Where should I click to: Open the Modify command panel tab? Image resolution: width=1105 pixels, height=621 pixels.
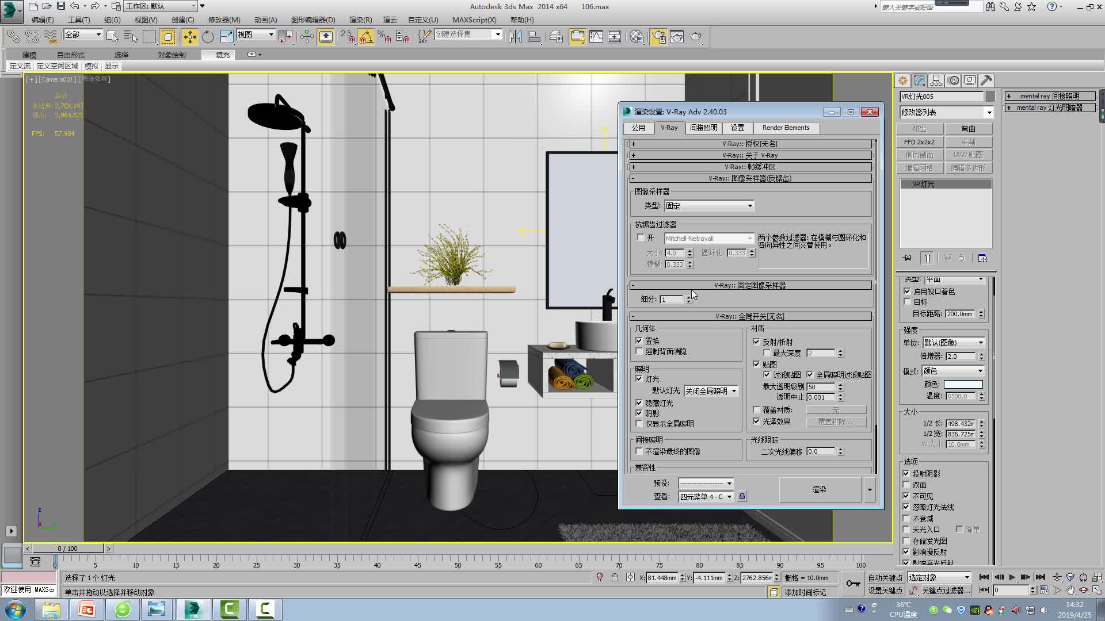(919, 80)
